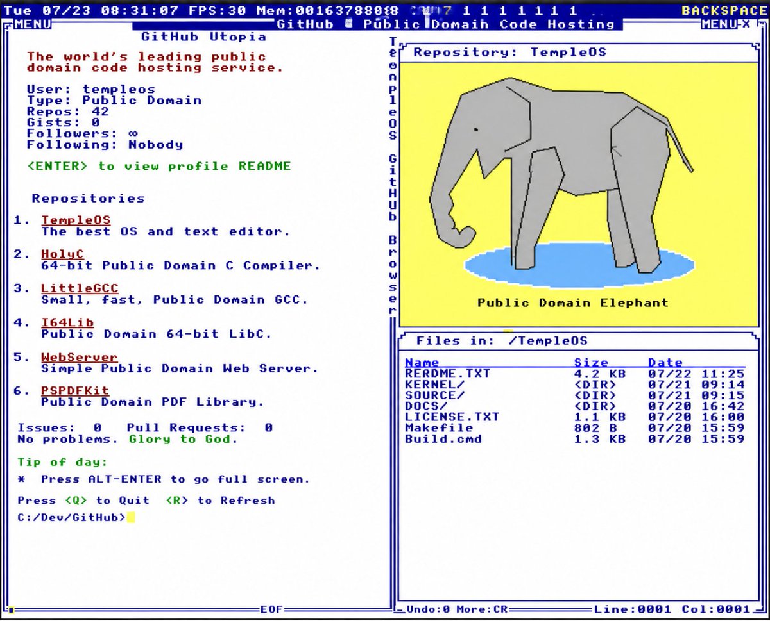Screen dimensions: 770x621
Task: Click the 07/20 16:00 date of LICENSE.TXT
Action: click(696, 417)
